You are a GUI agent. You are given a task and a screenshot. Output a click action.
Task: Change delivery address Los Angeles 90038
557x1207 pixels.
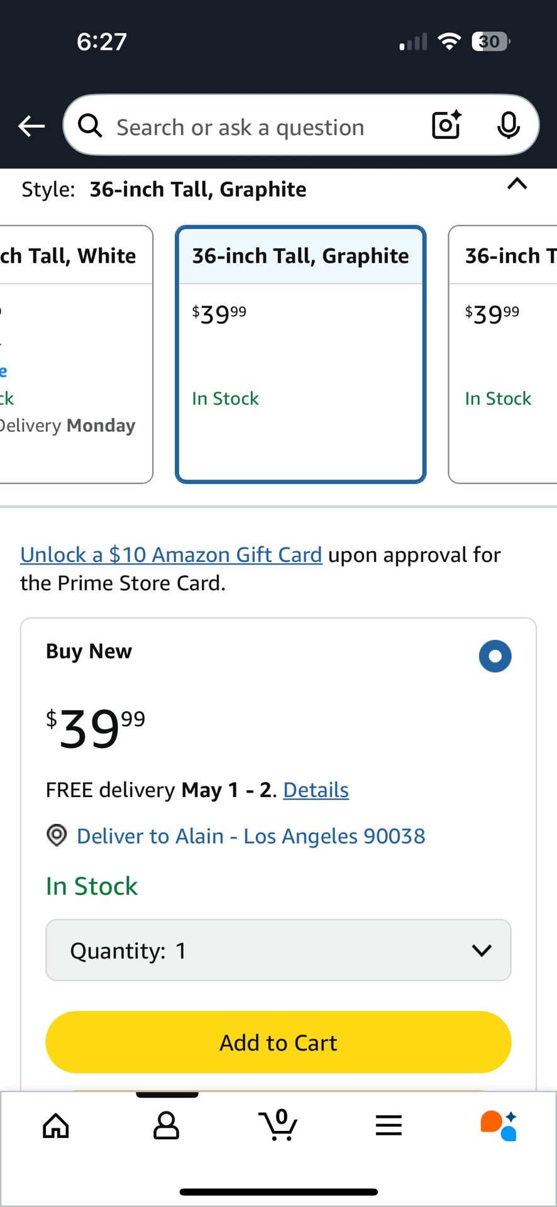[x=250, y=836]
